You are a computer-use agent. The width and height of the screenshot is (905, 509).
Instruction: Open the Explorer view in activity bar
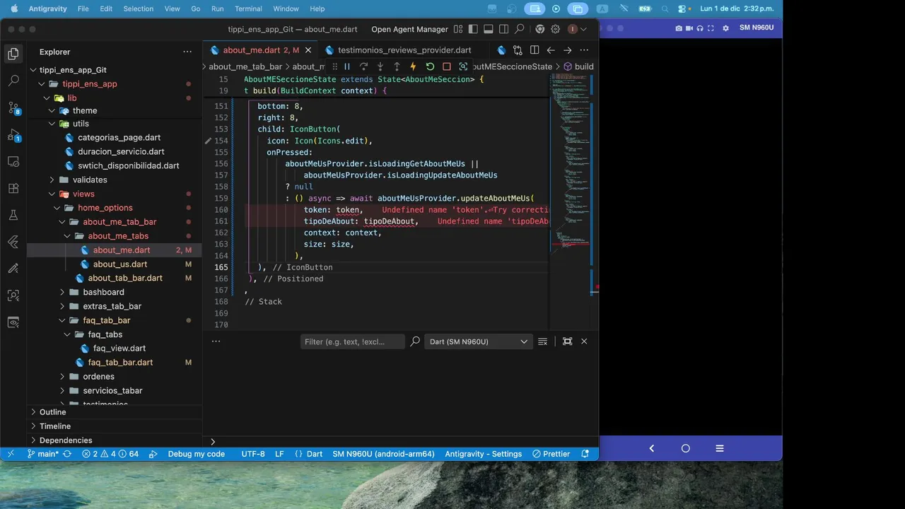pyautogui.click(x=13, y=54)
